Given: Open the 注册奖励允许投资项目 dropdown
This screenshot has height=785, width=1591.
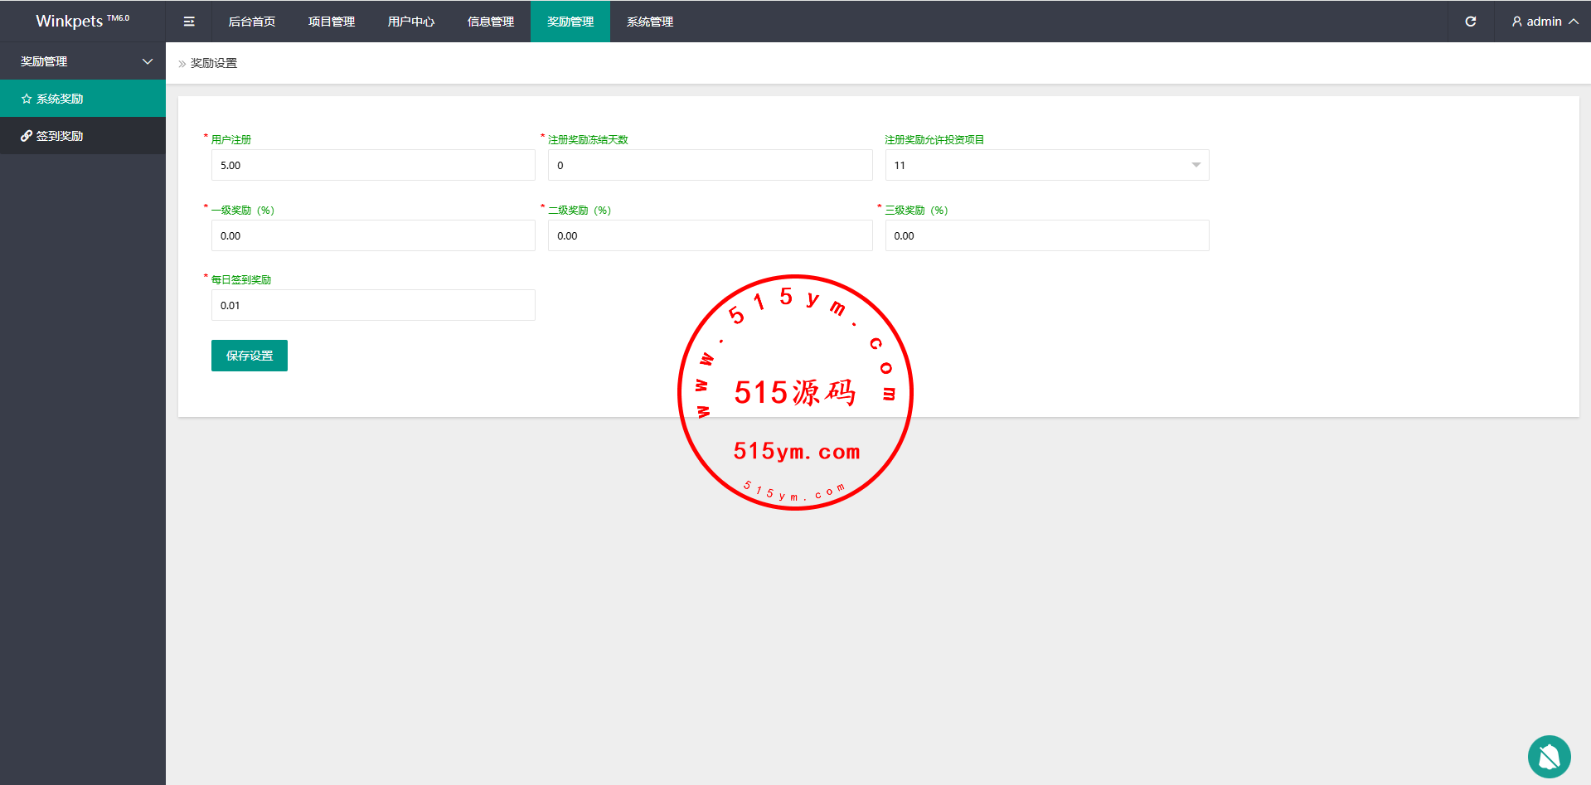Looking at the screenshot, I should 1046,165.
